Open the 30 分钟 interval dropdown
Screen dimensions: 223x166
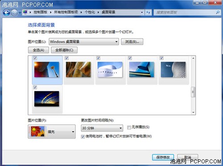tap(102, 128)
